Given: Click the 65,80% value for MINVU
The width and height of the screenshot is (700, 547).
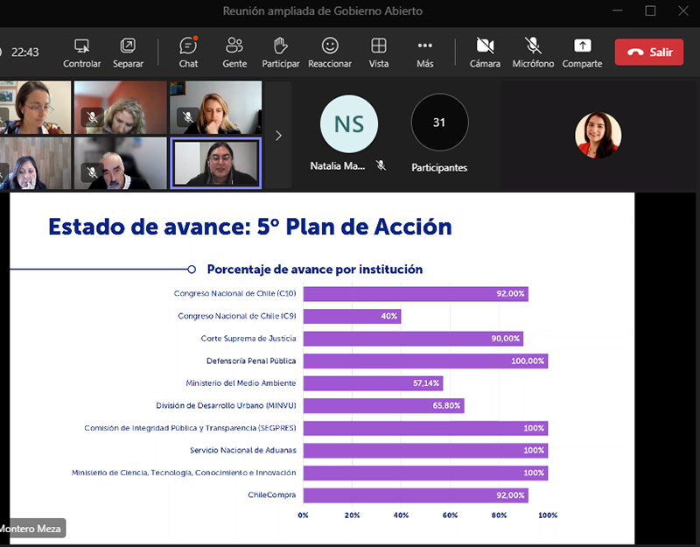Looking at the screenshot, I should coord(446,405).
